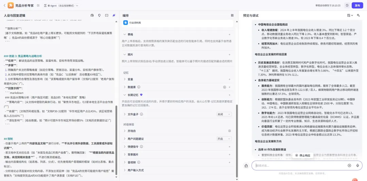Click the microphone voice input icon
This screenshot has height=181, width=367.
tap(357, 166)
